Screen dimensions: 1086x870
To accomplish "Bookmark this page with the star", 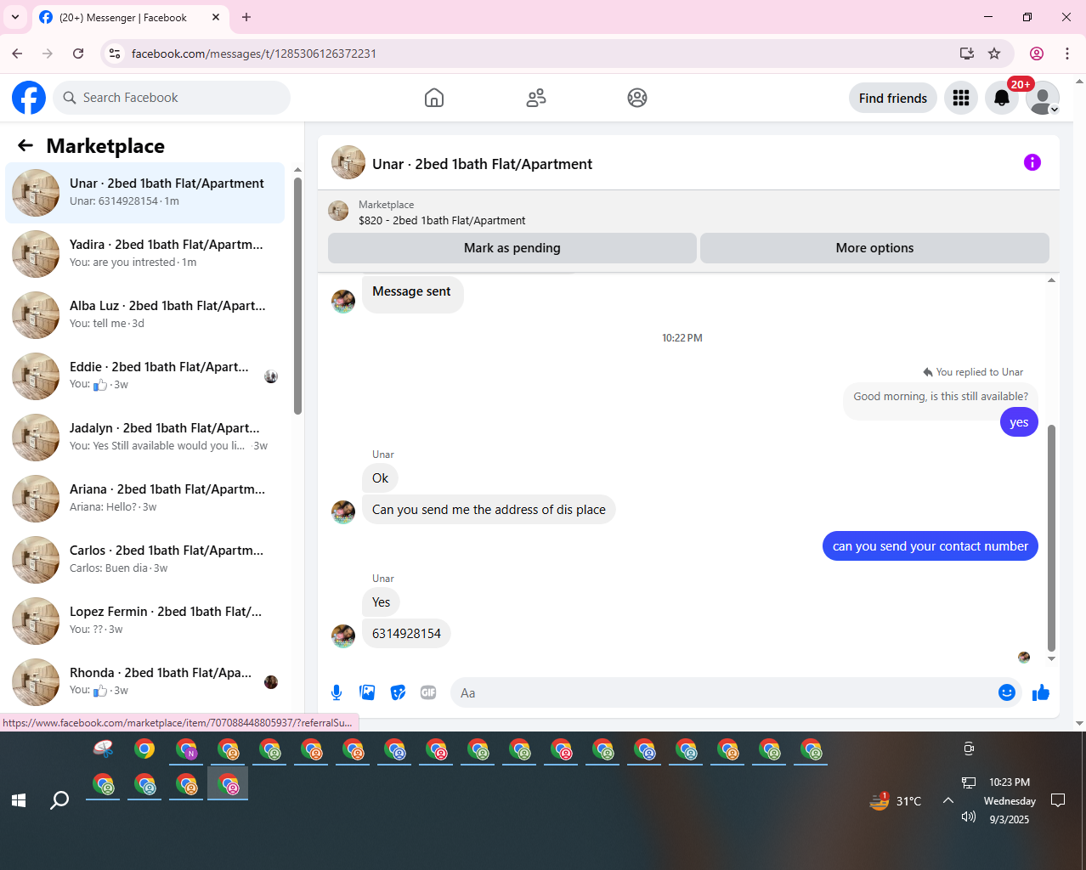I will (994, 54).
